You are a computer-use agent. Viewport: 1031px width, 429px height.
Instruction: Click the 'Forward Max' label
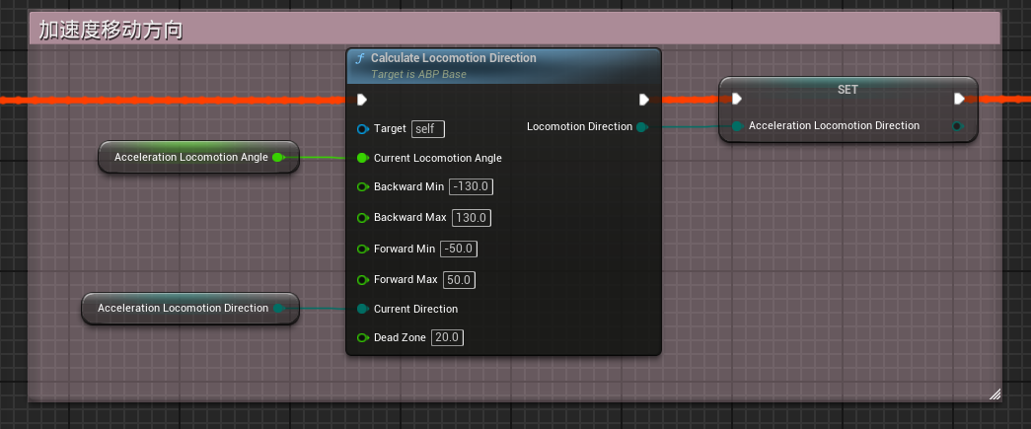[x=405, y=280]
